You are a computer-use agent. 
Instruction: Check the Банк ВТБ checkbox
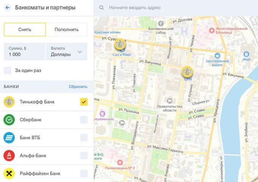[x=84, y=138]
